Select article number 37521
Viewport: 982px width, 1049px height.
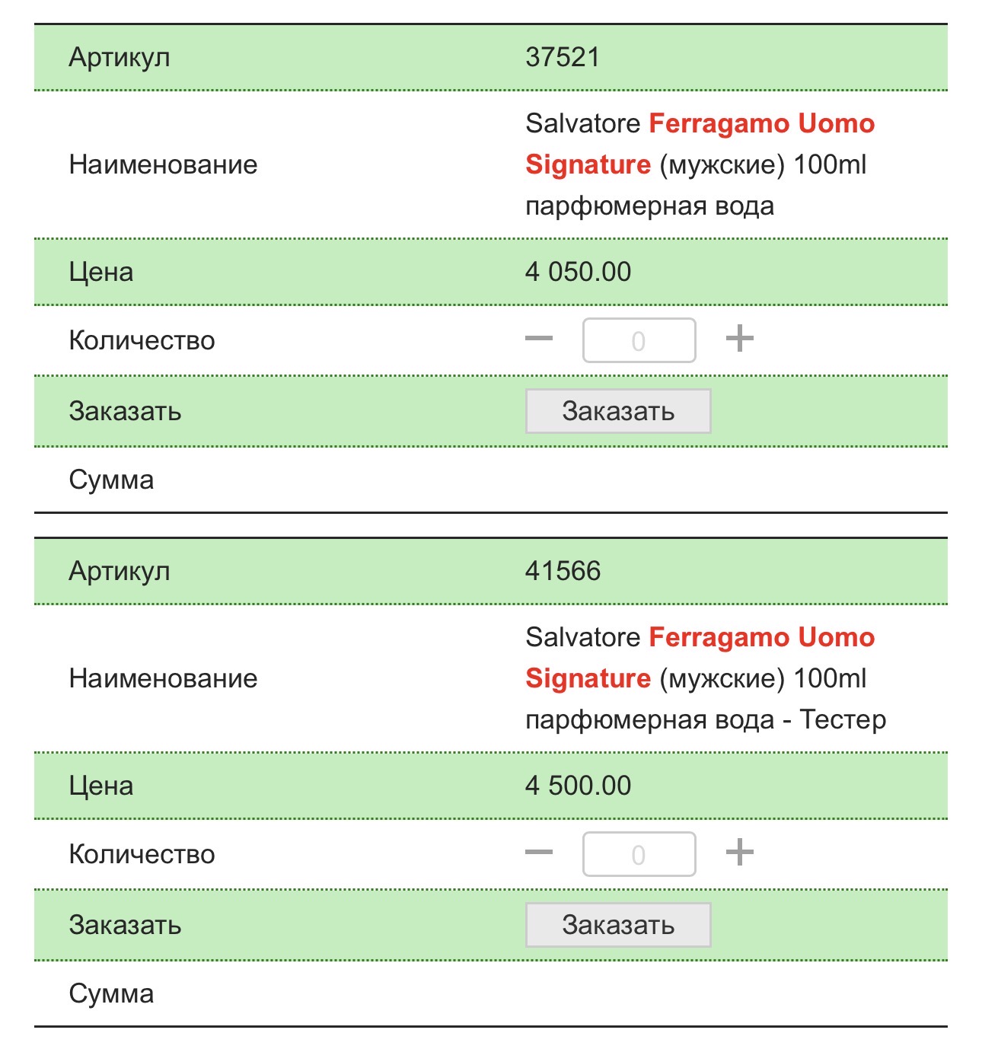pyautogui.click(x=563, y=57)
